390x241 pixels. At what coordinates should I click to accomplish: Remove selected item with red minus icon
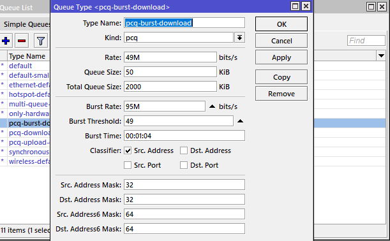coord(22,41)
